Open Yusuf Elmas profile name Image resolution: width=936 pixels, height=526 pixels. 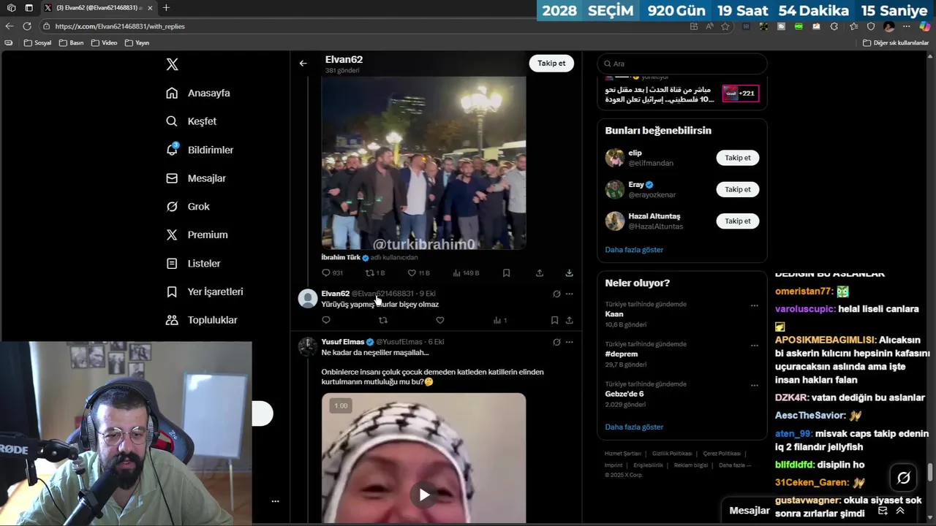(343, 342)
